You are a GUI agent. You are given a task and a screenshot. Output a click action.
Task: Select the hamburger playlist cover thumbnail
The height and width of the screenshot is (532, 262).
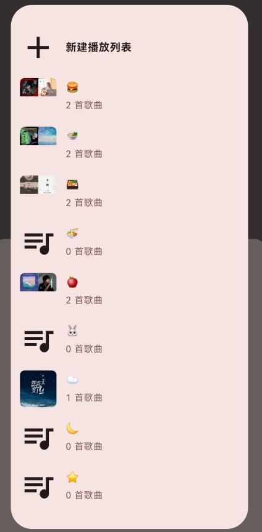click(38, 87)
